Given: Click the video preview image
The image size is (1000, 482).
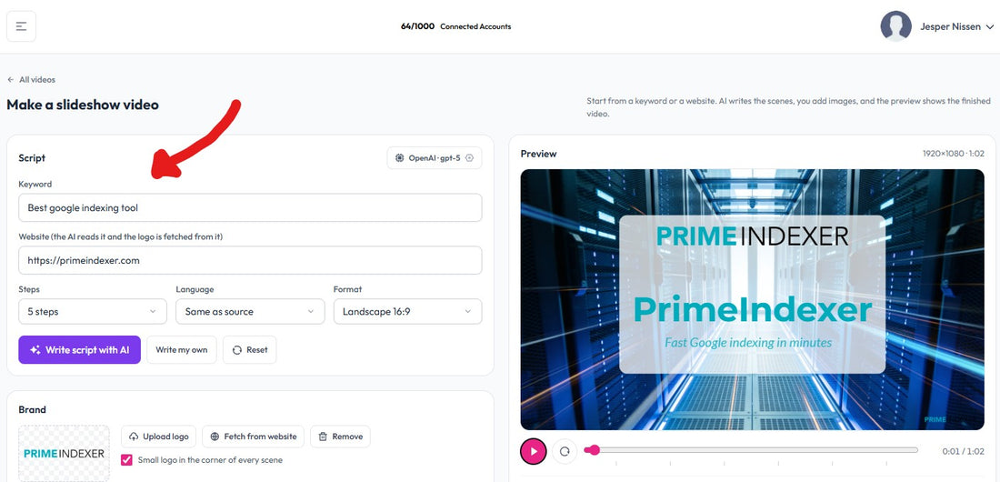Looking at the screenshot, I should tap(752, 299).
